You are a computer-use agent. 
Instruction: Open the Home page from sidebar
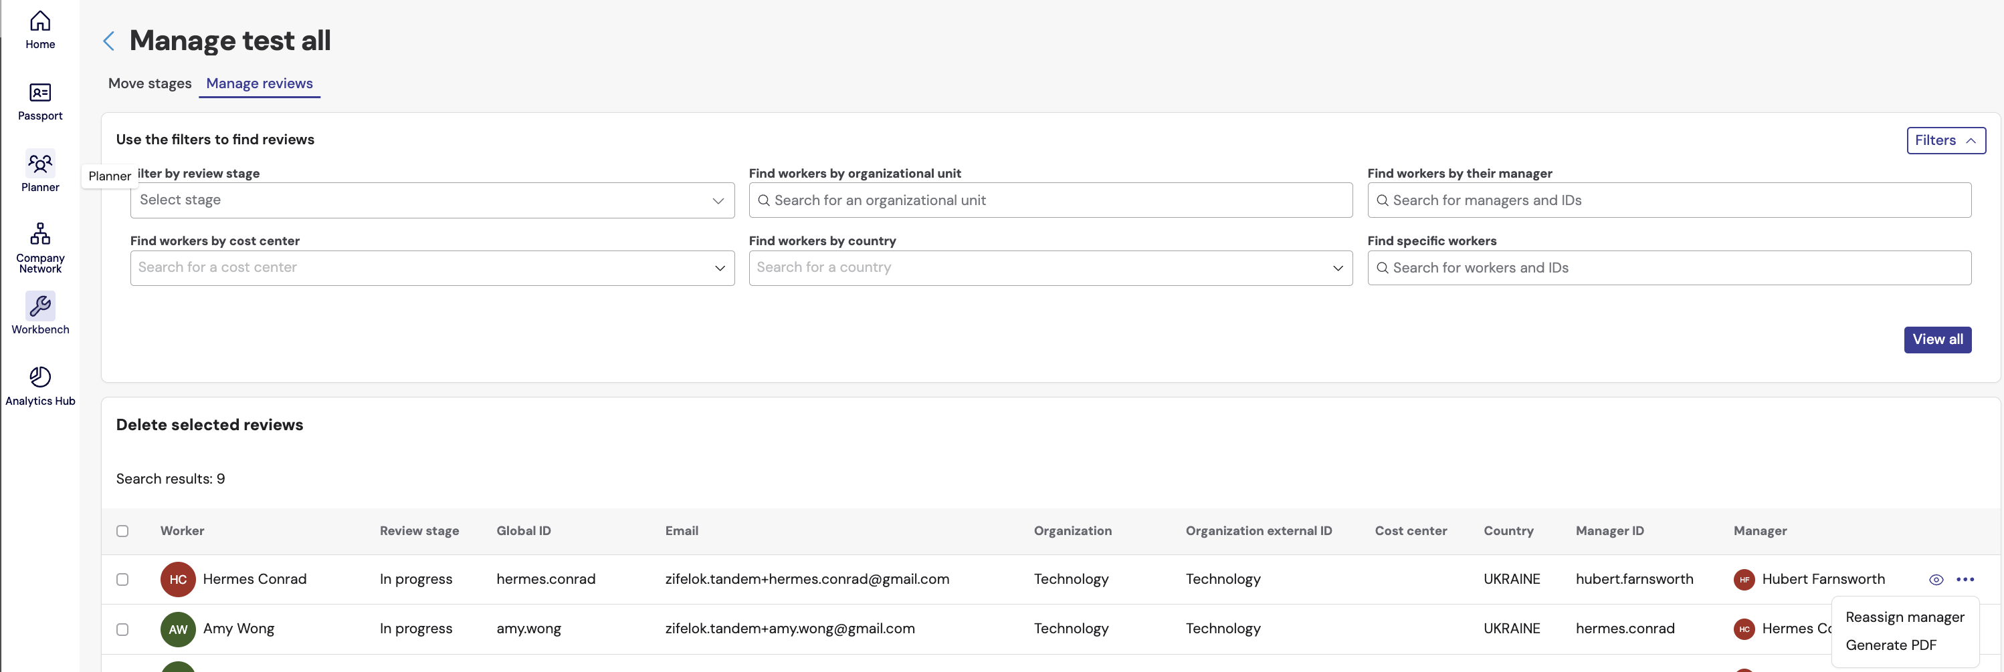39,29
